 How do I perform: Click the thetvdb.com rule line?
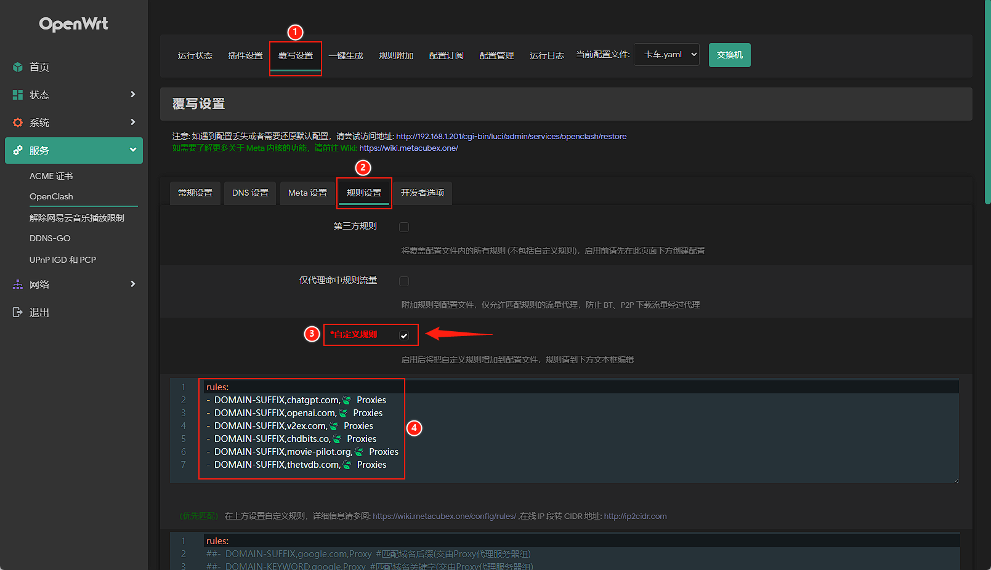pos(296,465)
